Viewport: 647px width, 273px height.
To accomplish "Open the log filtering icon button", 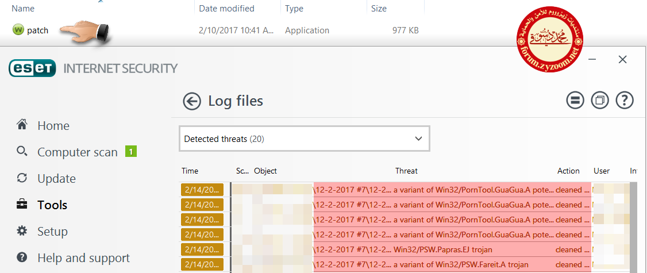I will (x=575, y=101).
